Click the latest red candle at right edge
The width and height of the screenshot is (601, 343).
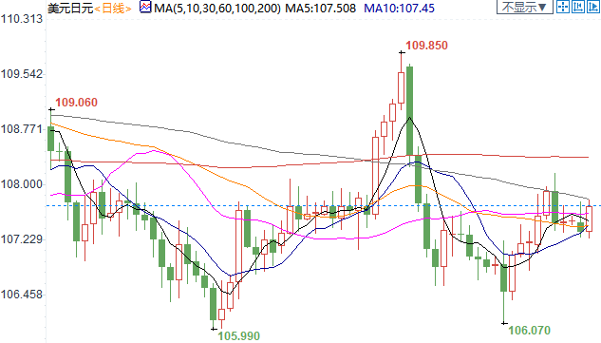[x=589, y=219]
